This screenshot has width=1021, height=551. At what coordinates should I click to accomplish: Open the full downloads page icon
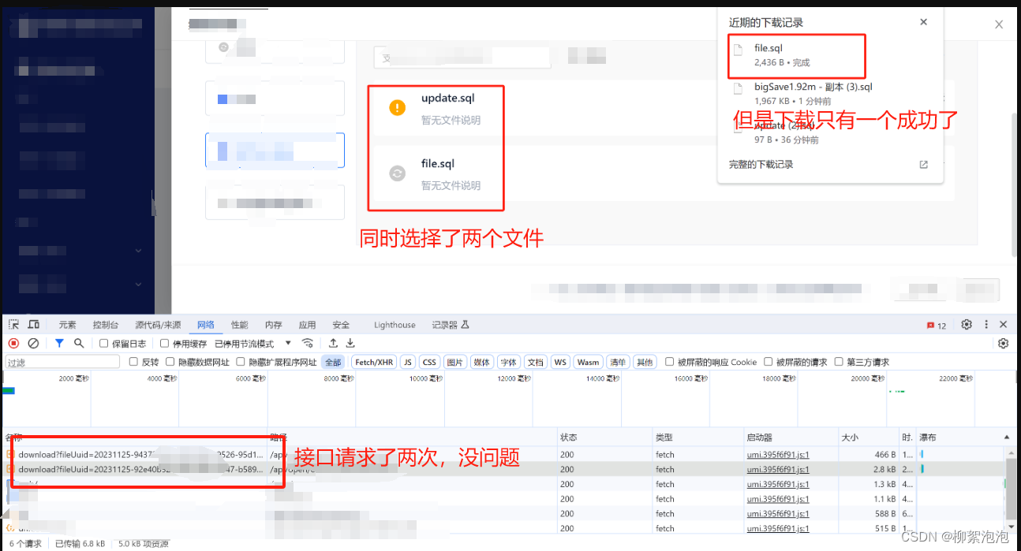[x=924, y=165]
